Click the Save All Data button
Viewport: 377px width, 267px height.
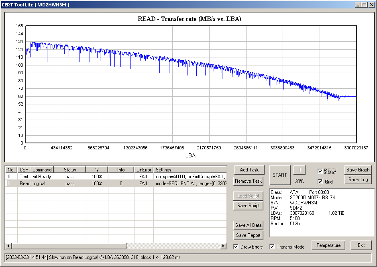tap(248, 225)
